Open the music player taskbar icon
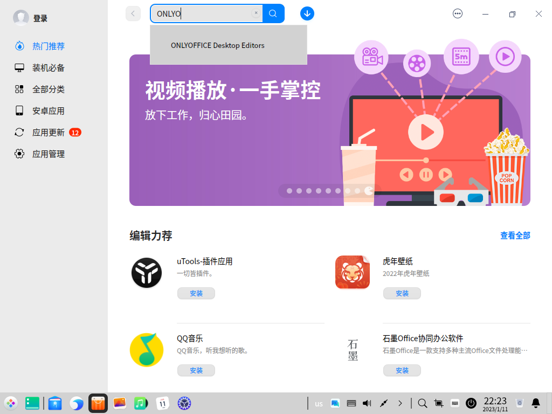The height and width of the screenshot is (414, 552). pyautogui.click(x=141, y=403)
